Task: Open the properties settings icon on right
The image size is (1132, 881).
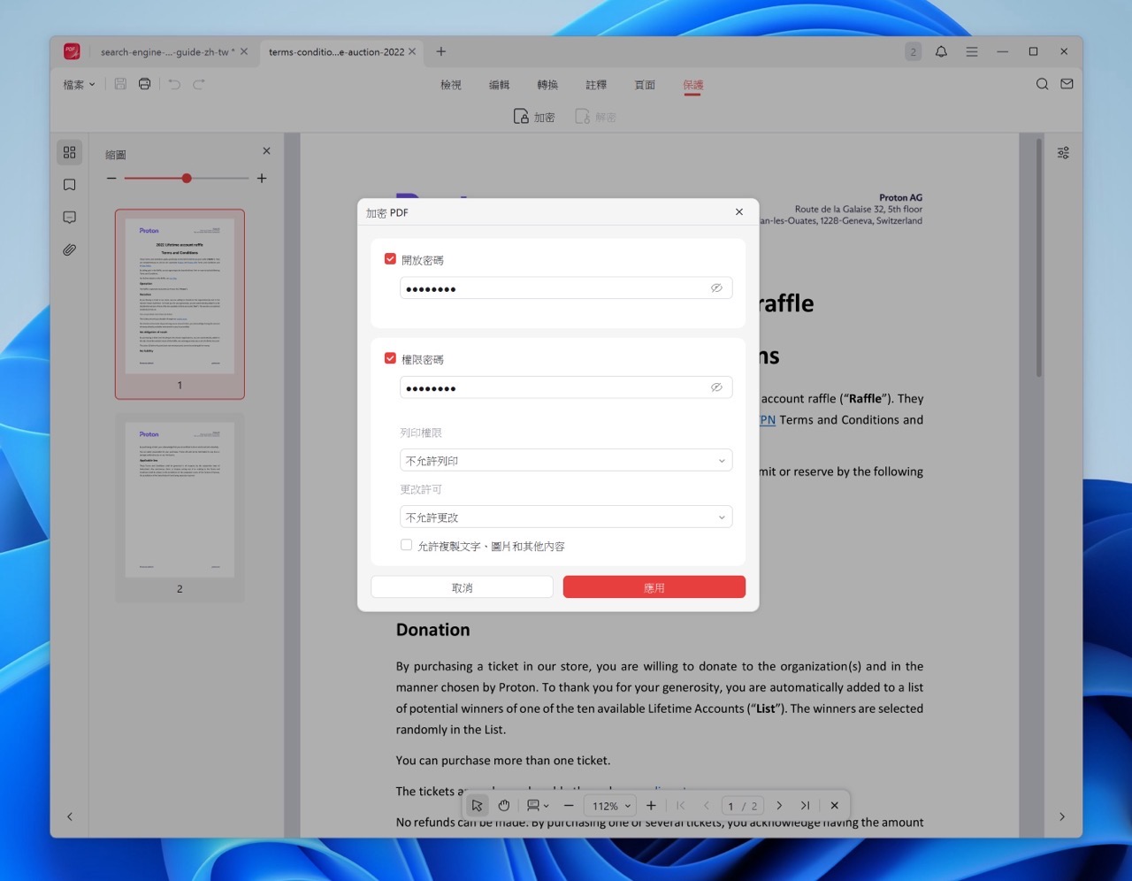Action: 1063,153
